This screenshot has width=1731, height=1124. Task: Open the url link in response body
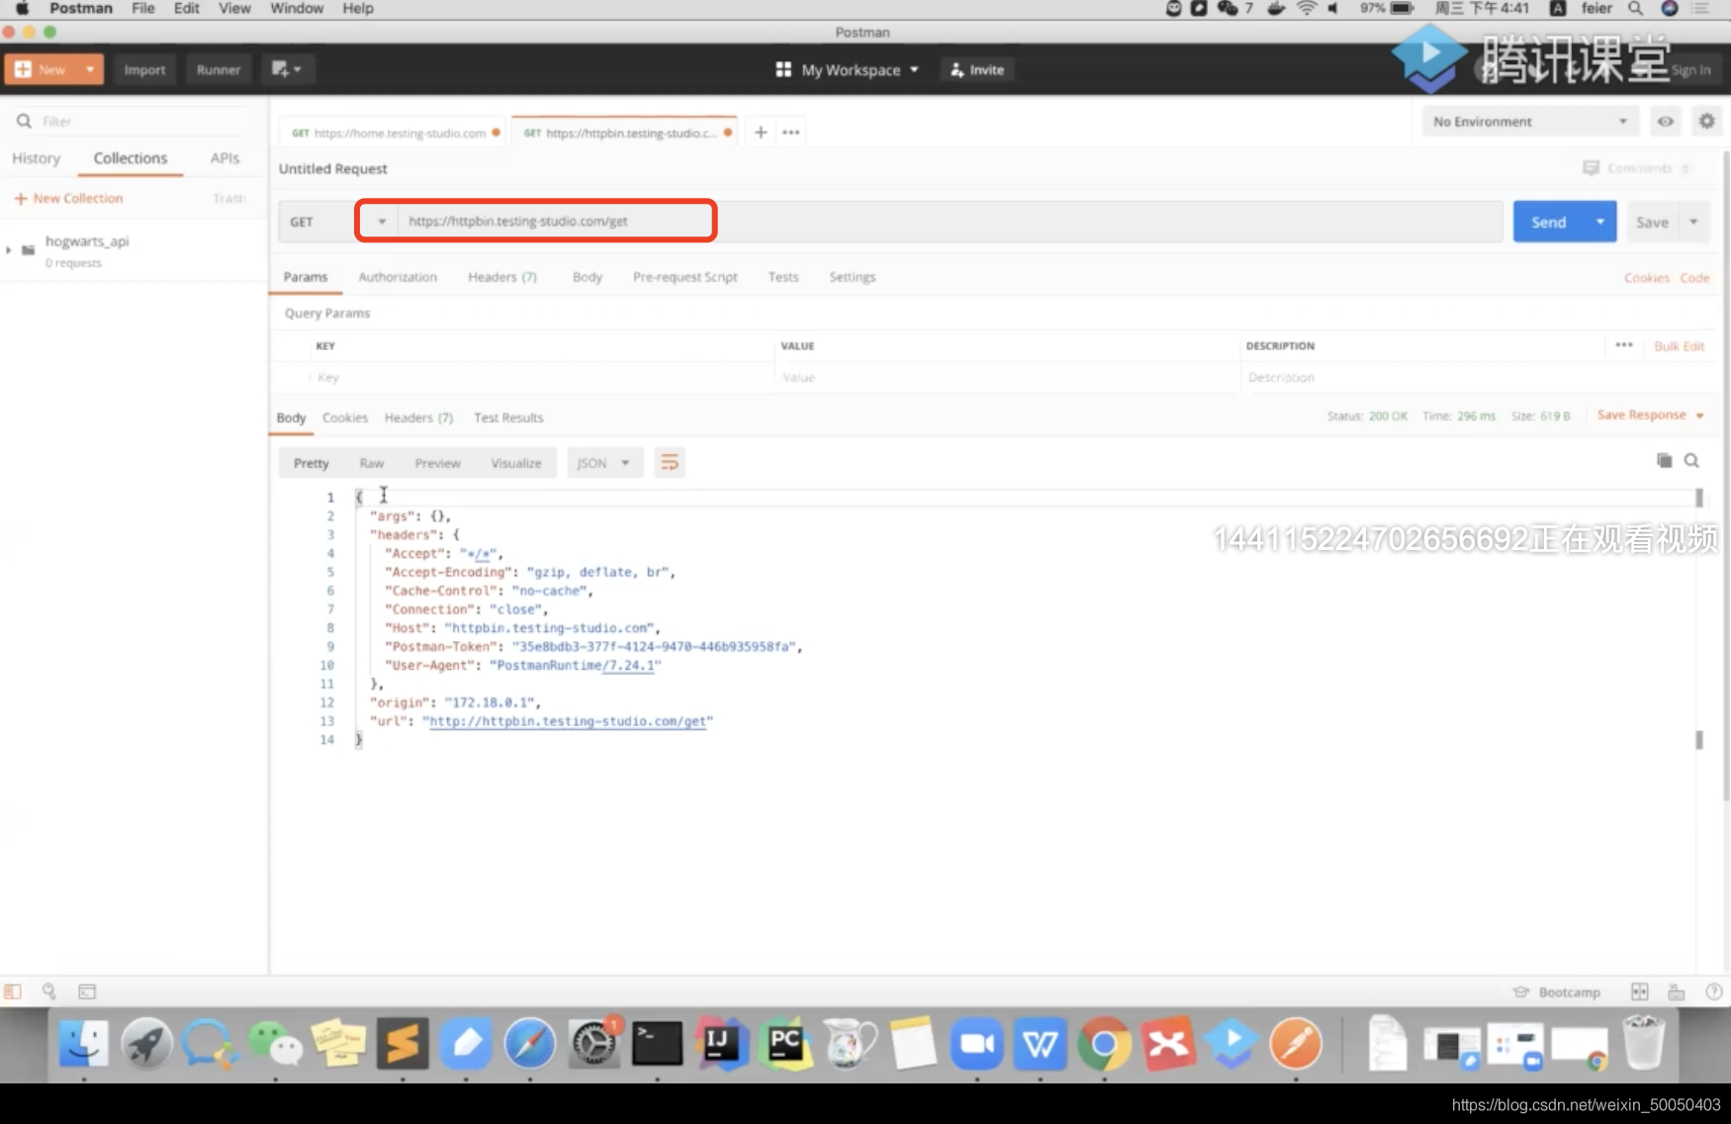(x=568, y=721)
